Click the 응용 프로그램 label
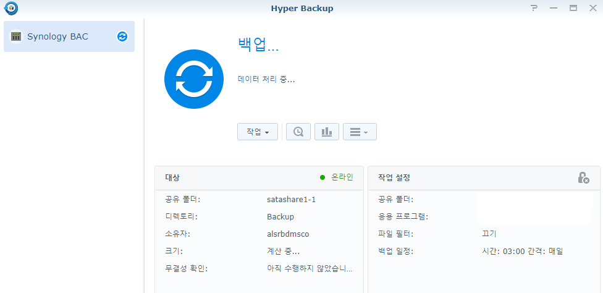The image size is (603, 293). tap(403, 217)
